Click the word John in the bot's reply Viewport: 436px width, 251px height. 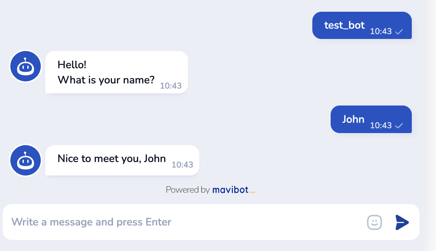click(x=155, y=159)
